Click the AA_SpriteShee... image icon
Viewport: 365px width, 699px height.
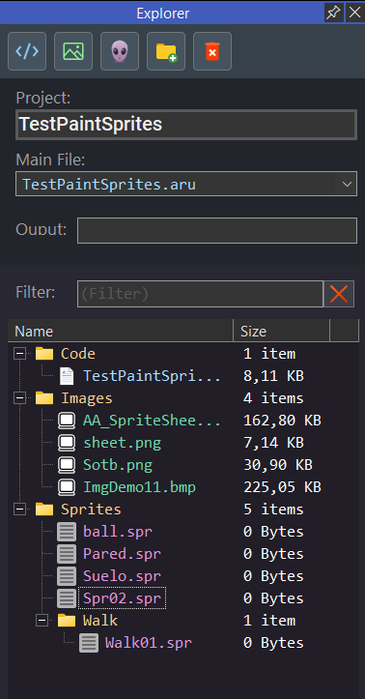coord(67,421)
